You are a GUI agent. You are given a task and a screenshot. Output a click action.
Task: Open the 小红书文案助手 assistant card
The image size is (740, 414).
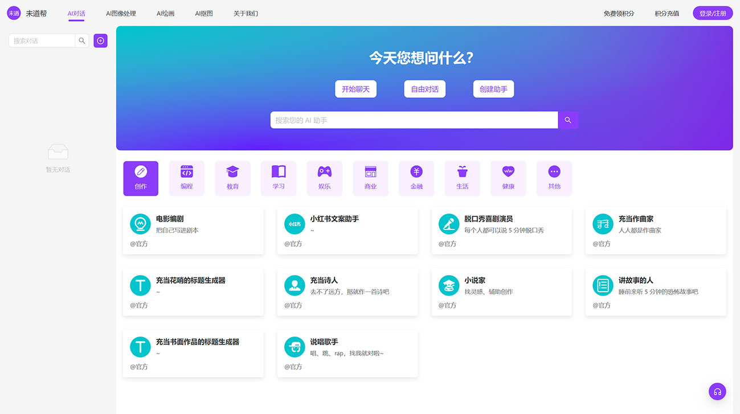(x=347, y=230)
